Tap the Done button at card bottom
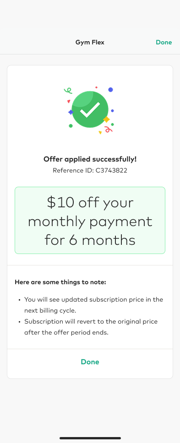 pos(90,362)
